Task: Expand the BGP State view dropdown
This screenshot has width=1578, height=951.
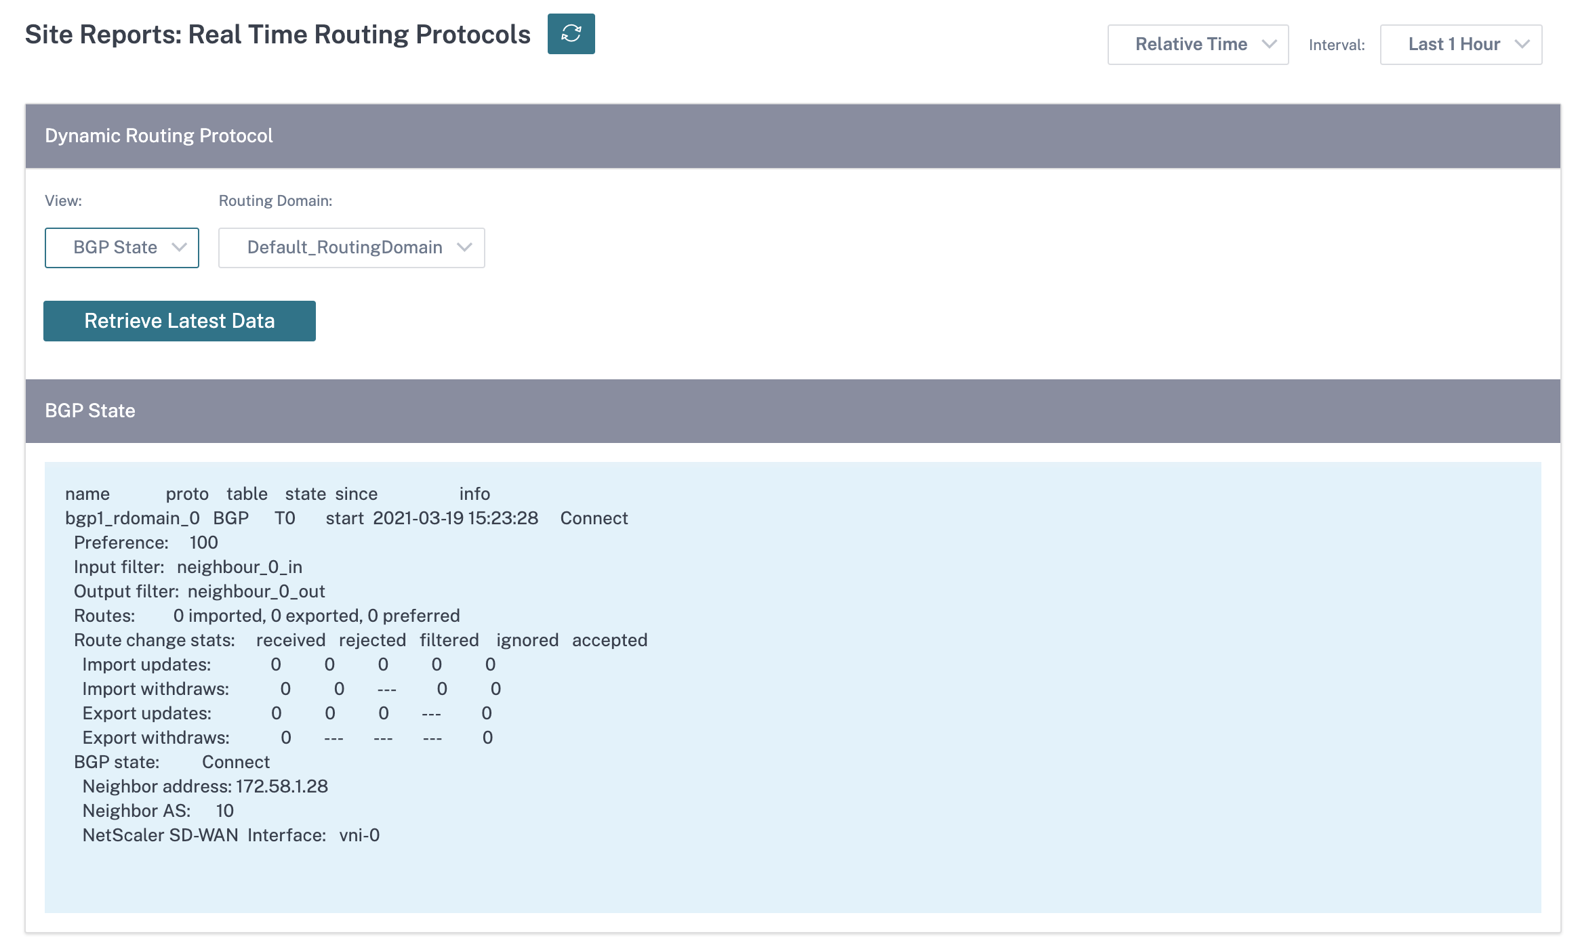Action: tap(122, 248)
